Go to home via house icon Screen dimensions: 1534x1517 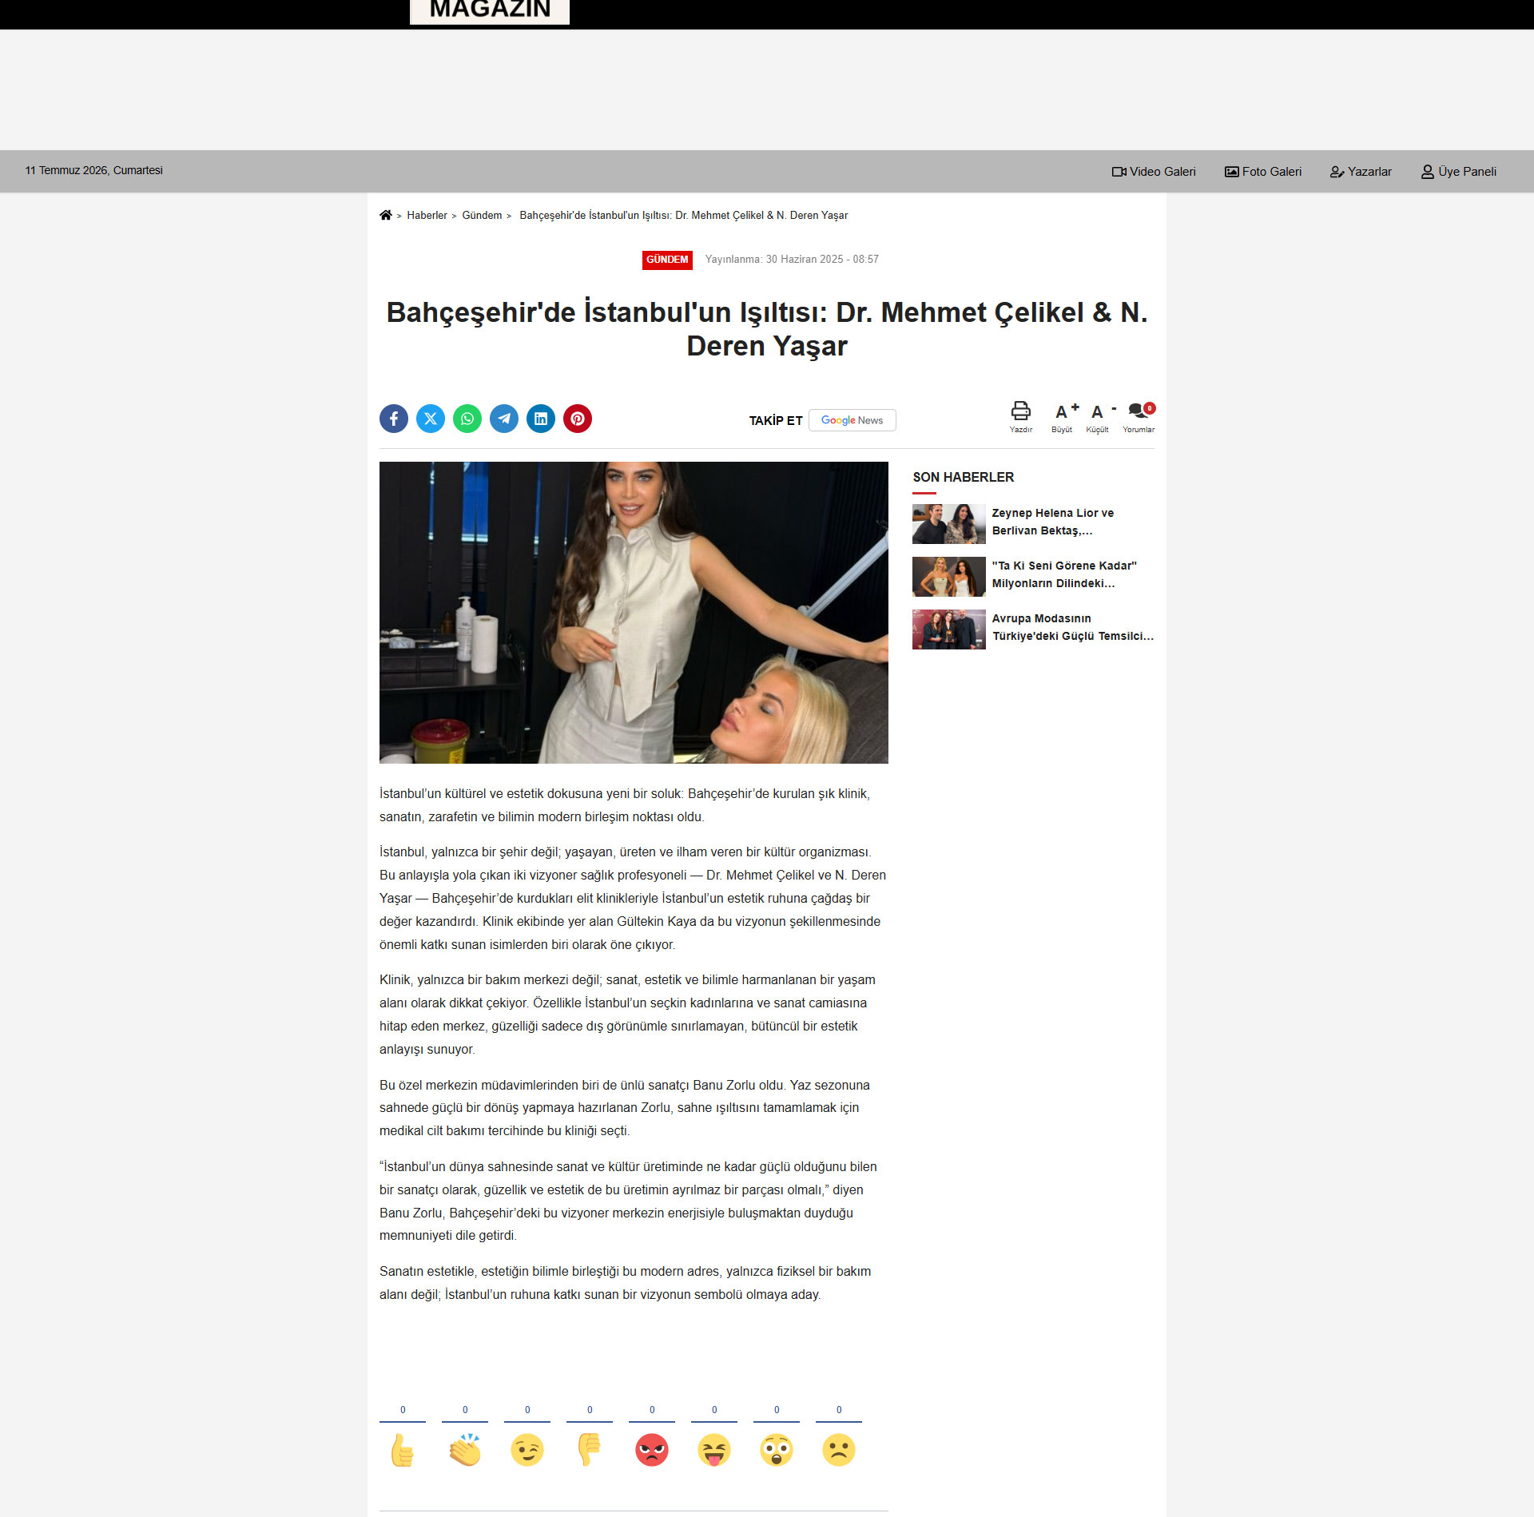386,215
